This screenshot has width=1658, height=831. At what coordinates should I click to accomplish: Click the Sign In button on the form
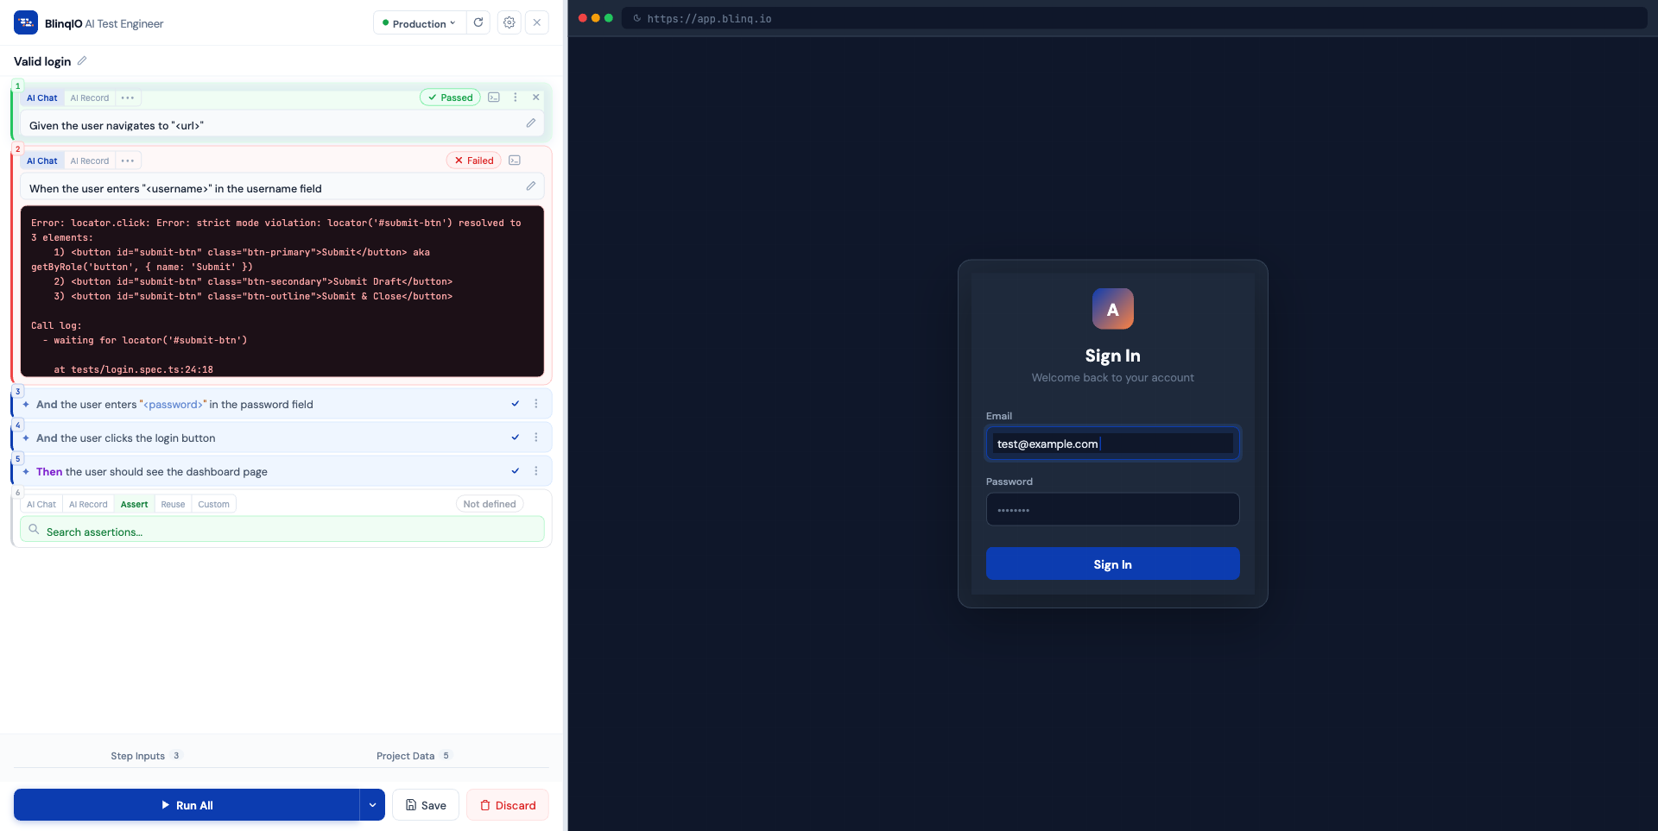click(x=1112, y=563)
